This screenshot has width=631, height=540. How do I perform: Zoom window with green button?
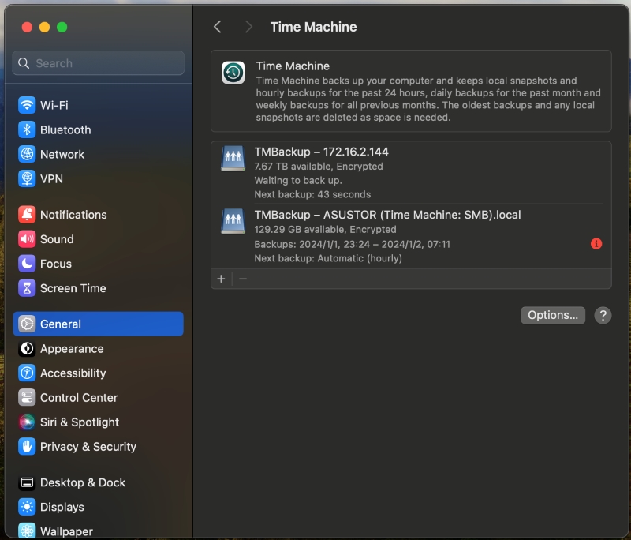point(62,27)
